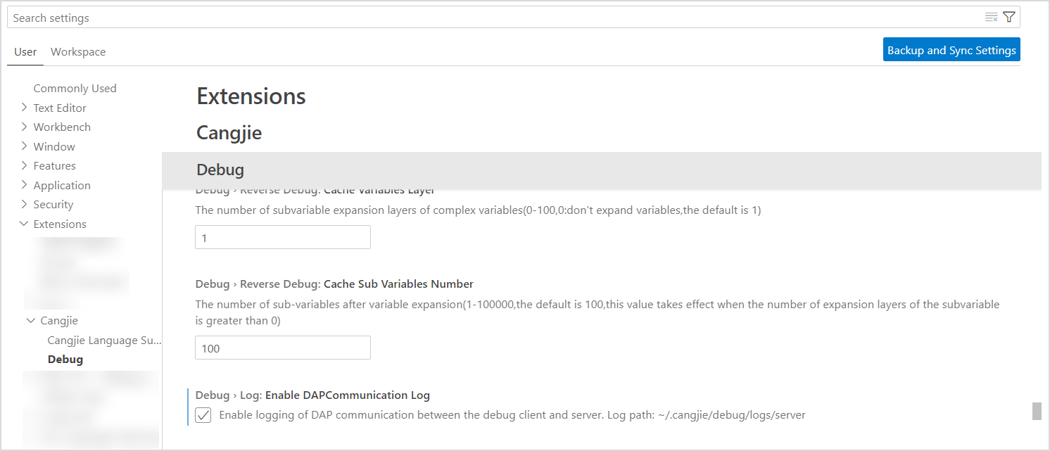Click the Search settings input box
The height and width of the screenshot is (451, 1050).
click(x=282, y=16)
